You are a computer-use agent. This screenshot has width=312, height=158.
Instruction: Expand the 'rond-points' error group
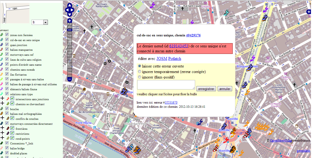(3, 139)
